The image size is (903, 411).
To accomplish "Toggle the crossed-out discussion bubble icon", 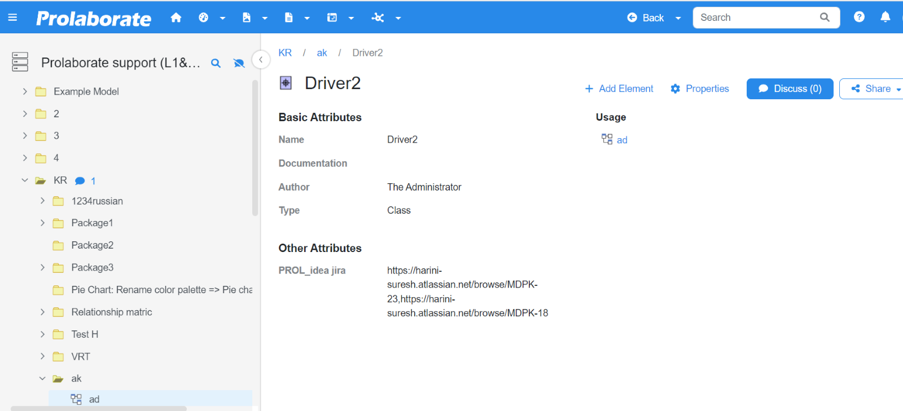I will pos(239,63).
